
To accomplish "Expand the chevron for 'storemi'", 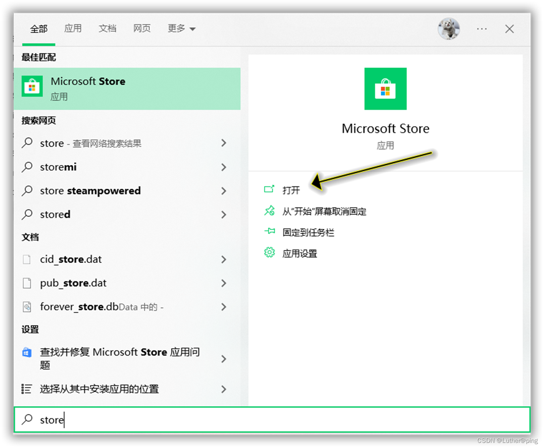I will (x=224, y=167).
